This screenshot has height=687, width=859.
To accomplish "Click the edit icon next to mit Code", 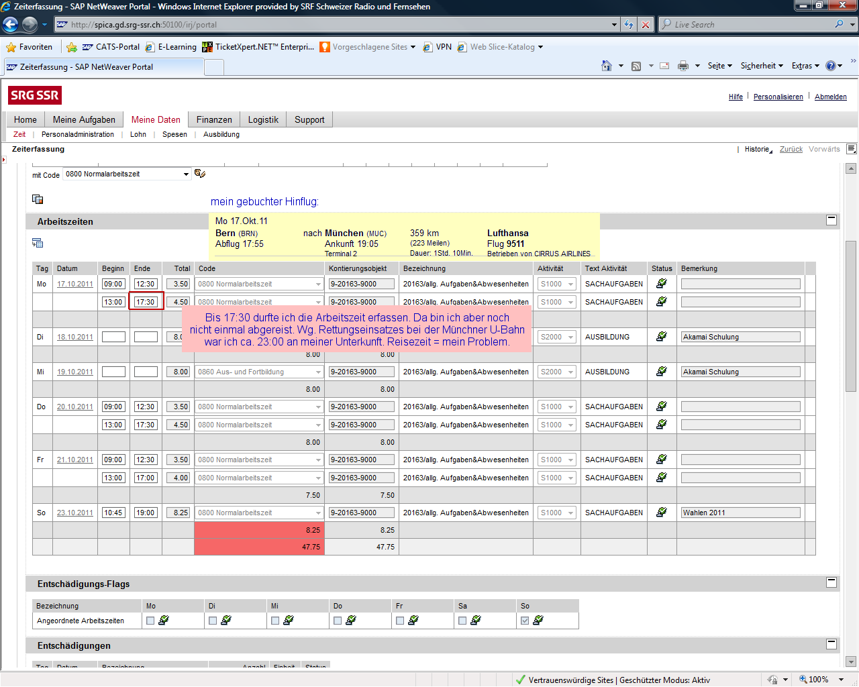I will click(x=200, y=174).
